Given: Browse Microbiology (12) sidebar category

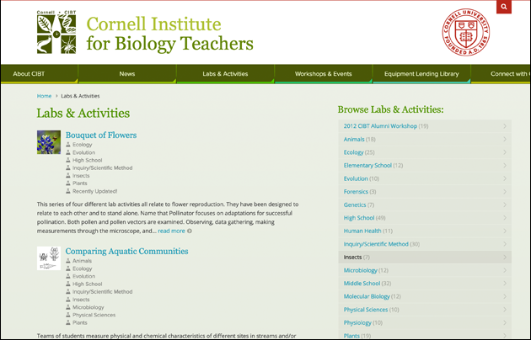Looking at the screenshot, I should 425,270.
